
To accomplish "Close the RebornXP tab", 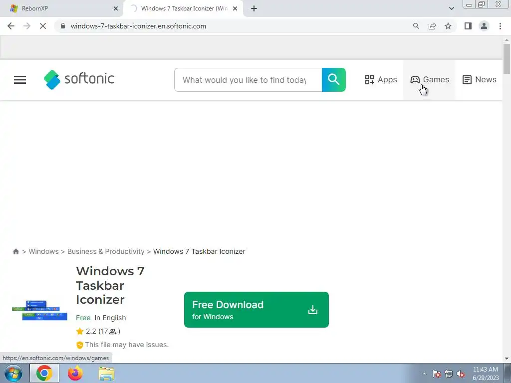I will pyautogui.click(x=116, y=8).
